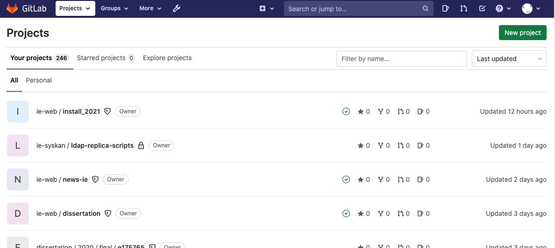Screen dimensions: 555x248
Task: Focus the Filter by name field
Action: [x=402, y=59]
